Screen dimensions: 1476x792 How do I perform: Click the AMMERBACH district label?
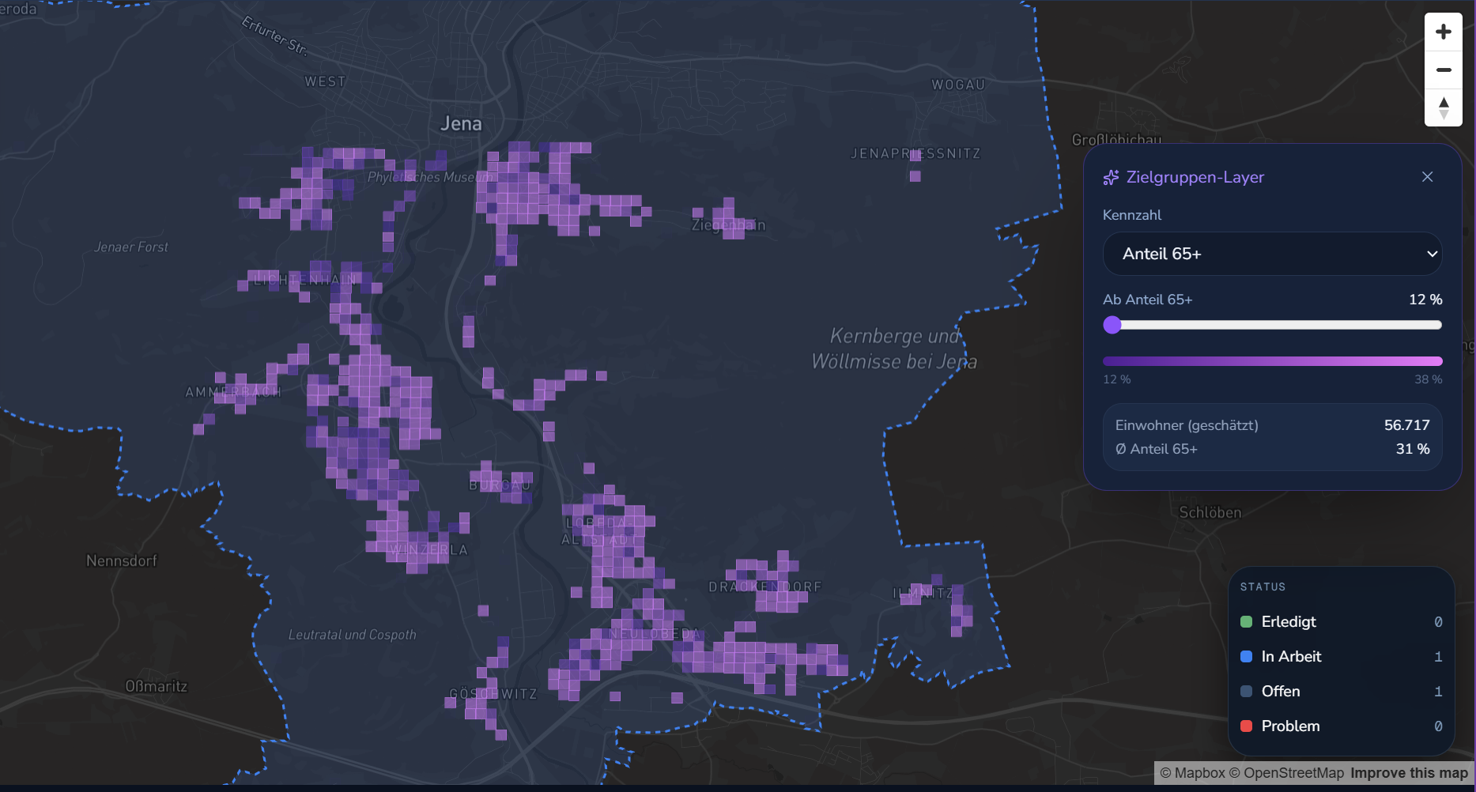[x=233, y=392]
